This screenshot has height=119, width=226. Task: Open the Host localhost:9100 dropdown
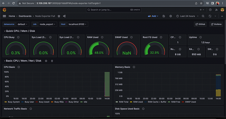pyautogui.click(x=78, y=24)
